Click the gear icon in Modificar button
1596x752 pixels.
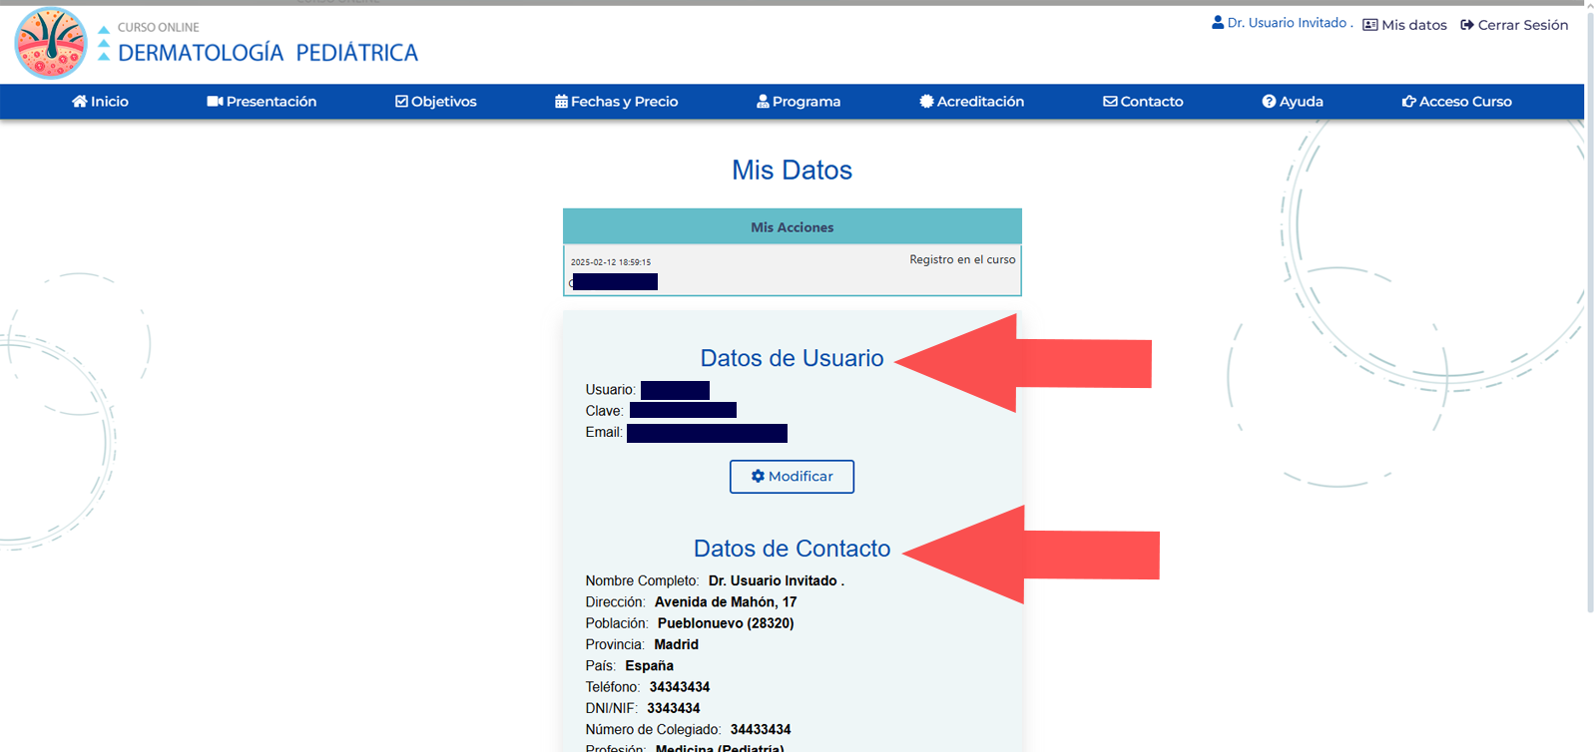click(x=758, y=477)
